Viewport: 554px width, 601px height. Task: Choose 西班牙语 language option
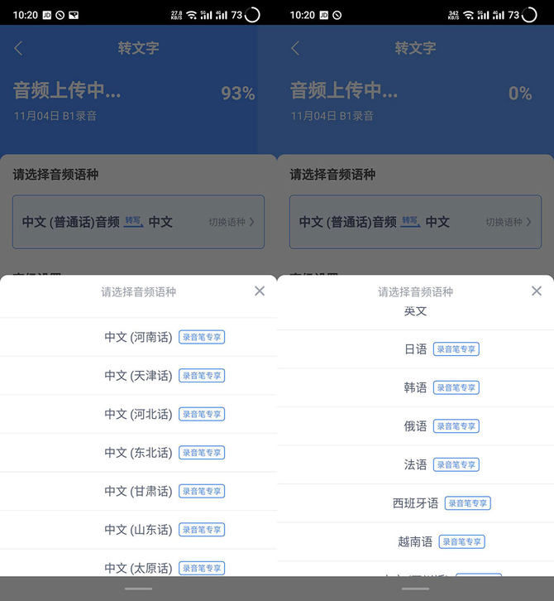[x=415, y=503]
